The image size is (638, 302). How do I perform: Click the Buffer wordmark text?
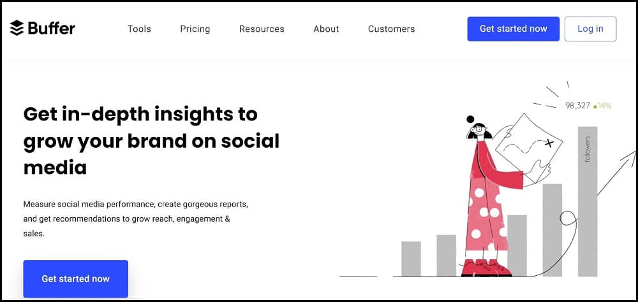click(51, 28)
